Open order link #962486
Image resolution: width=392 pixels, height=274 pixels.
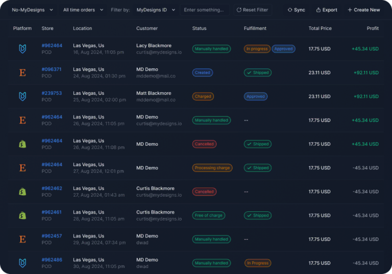[x=52, y=260]
